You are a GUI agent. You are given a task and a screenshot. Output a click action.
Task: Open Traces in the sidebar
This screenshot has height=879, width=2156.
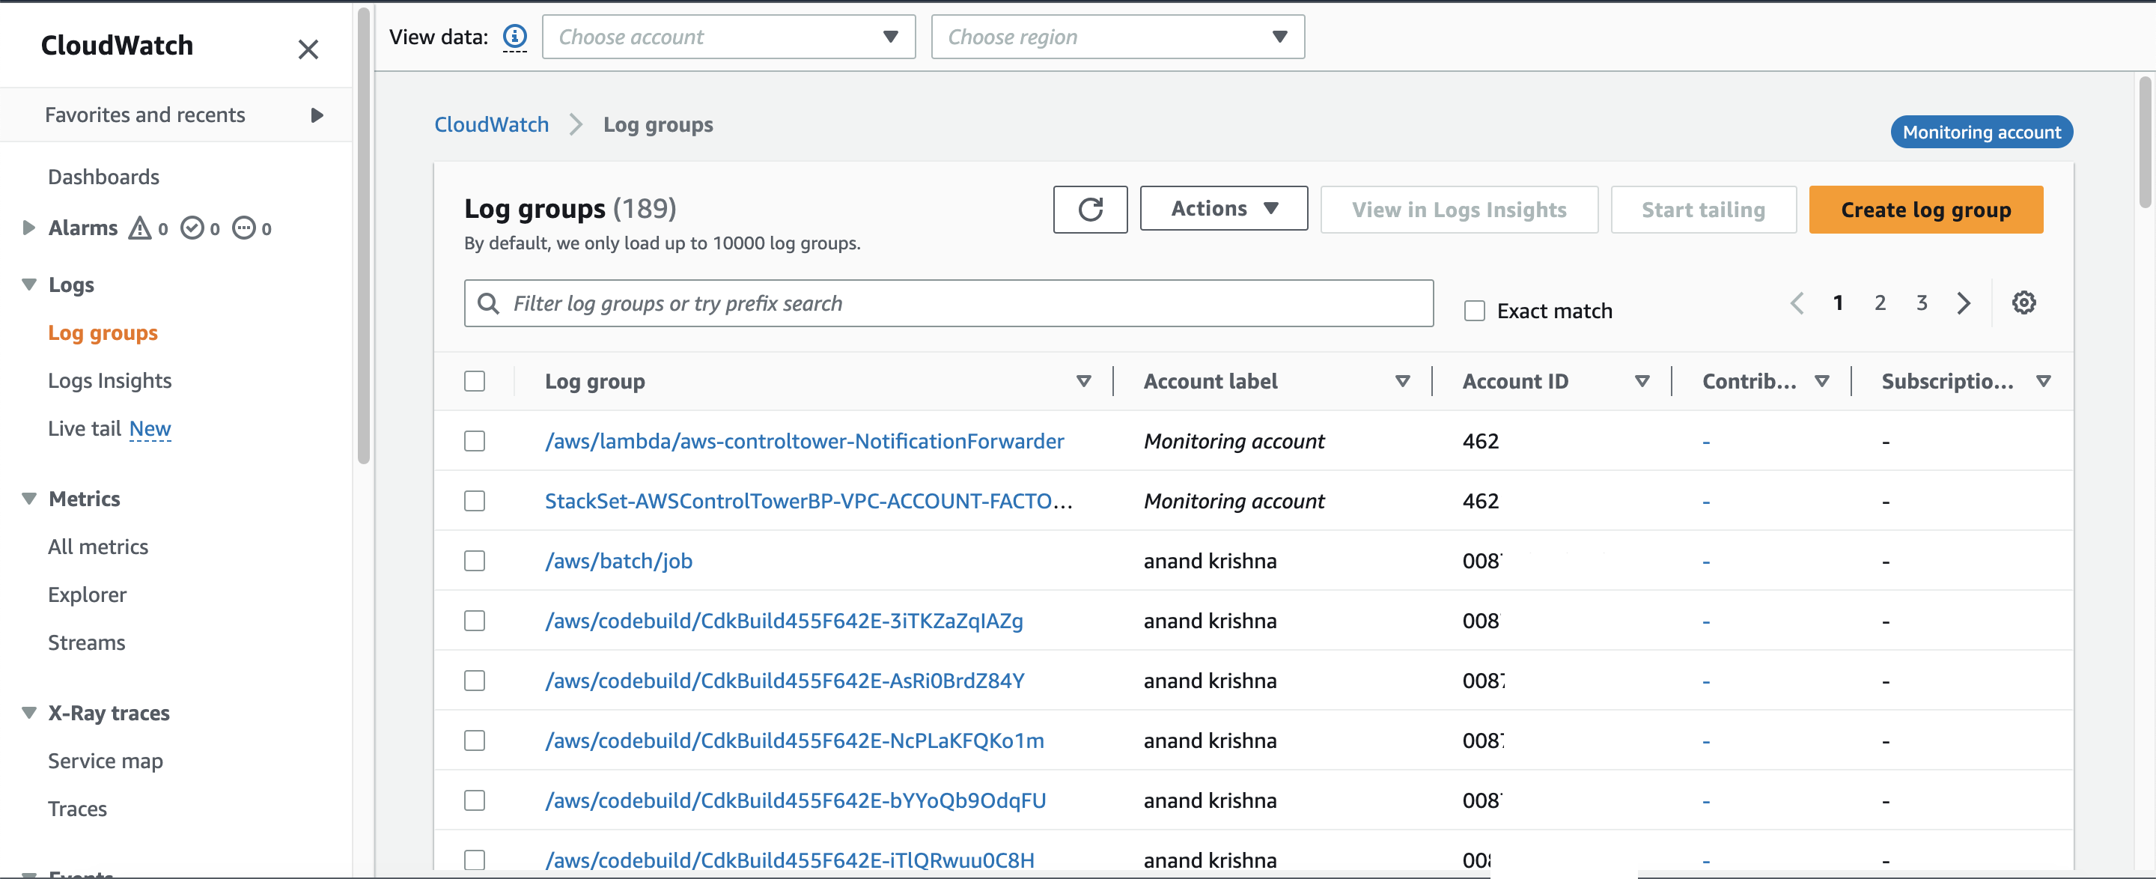77,809
